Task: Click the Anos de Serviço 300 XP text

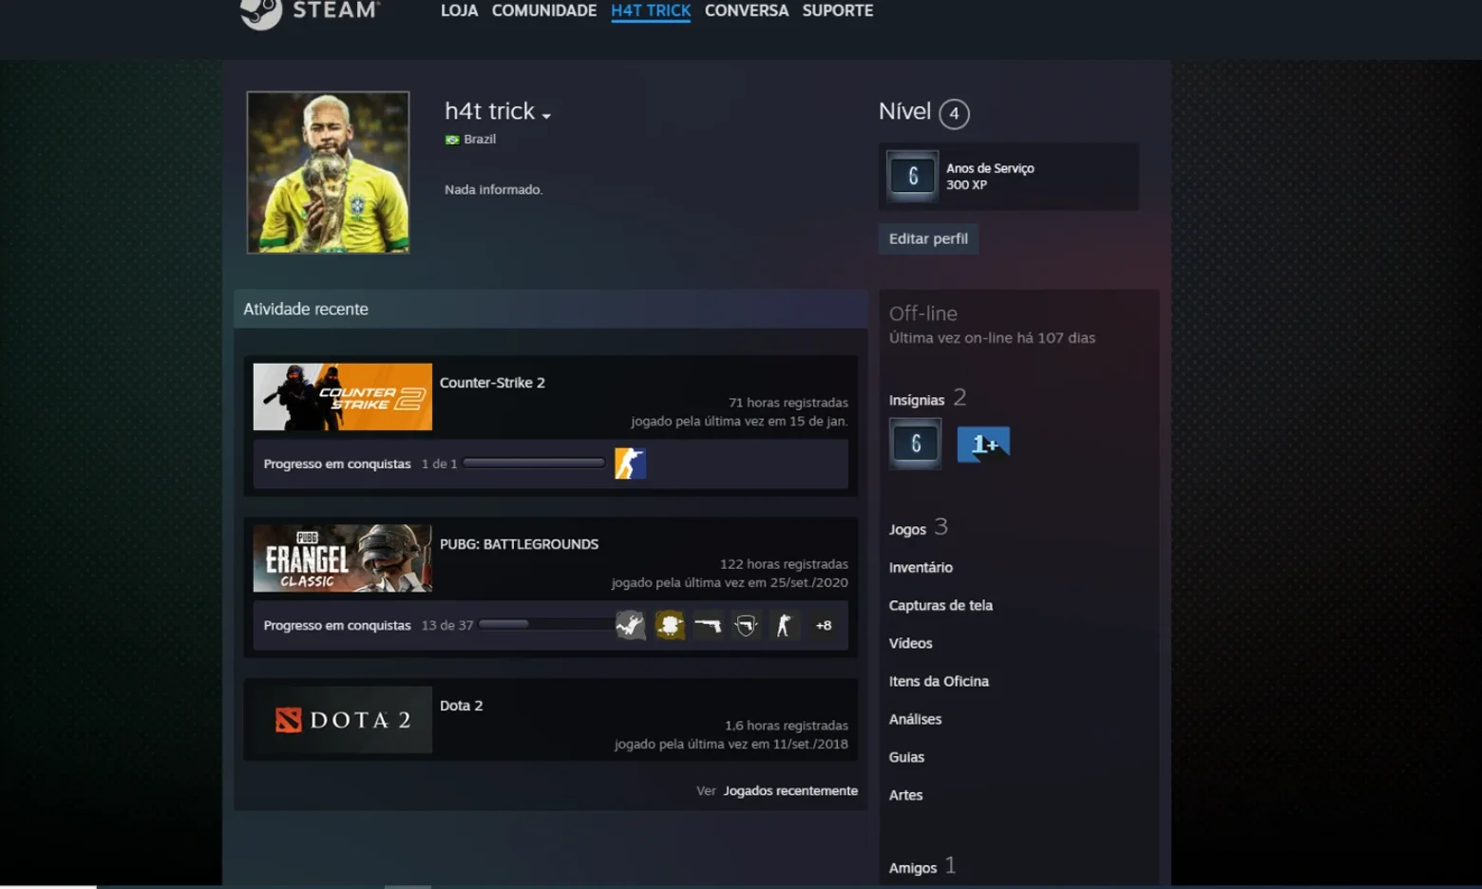Action: 990,176
